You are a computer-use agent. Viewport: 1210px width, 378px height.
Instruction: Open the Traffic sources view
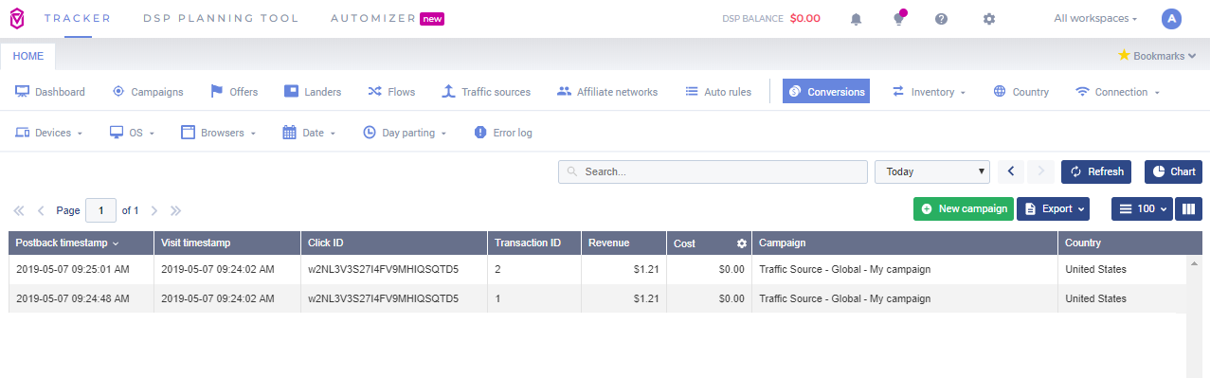click(486, 92)
